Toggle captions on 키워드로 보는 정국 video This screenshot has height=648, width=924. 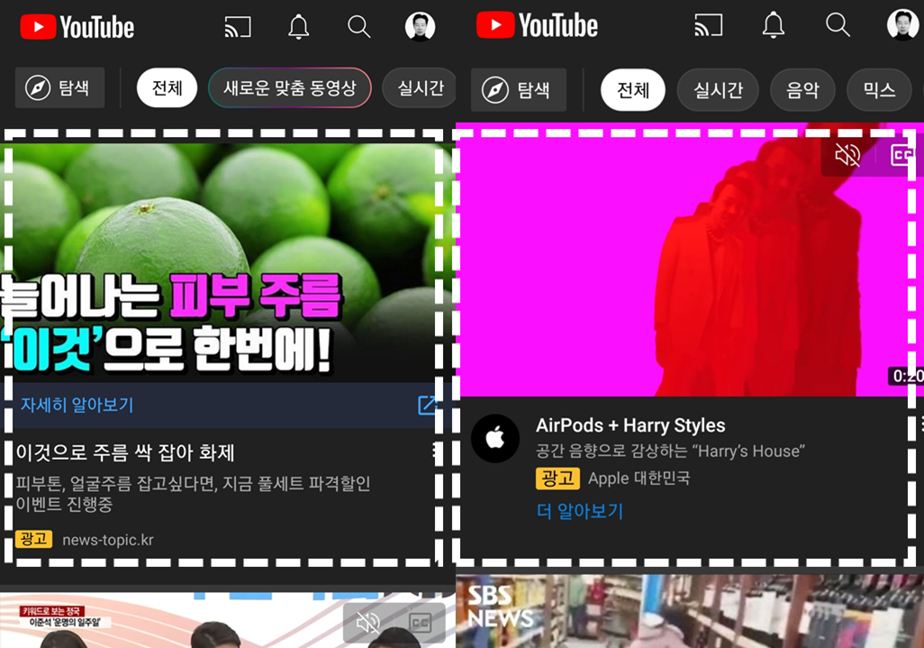(421, 624)
